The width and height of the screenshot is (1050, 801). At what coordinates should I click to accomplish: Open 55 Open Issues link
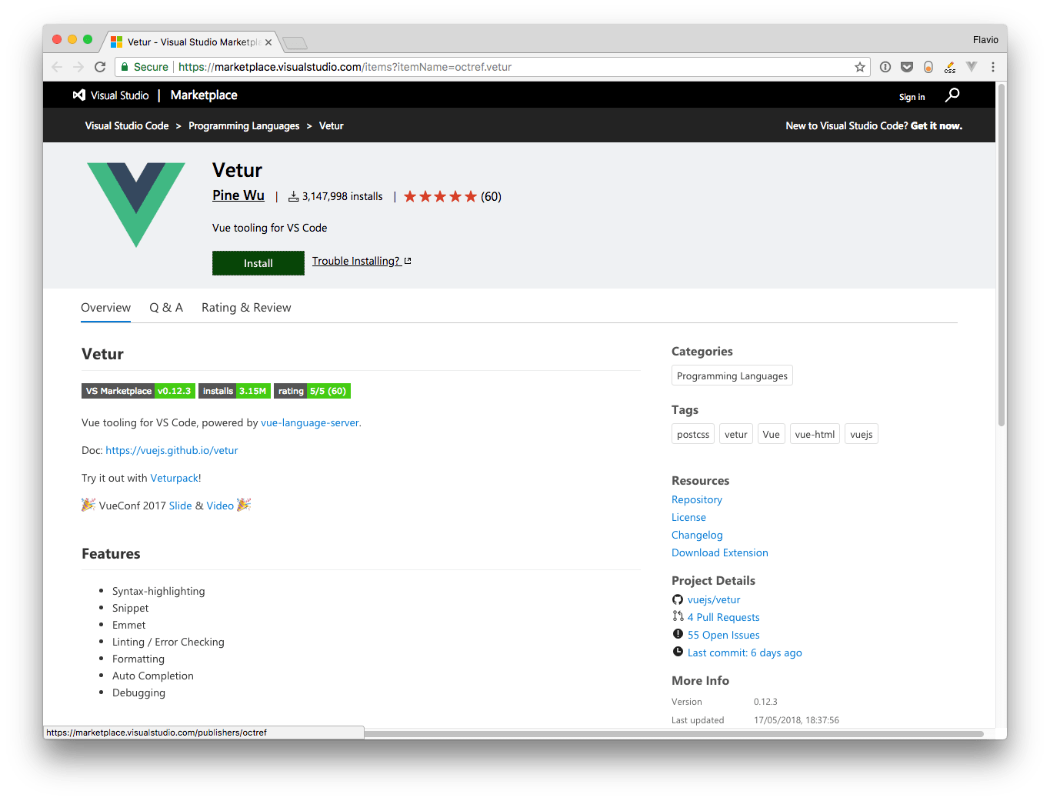point(724,635)
